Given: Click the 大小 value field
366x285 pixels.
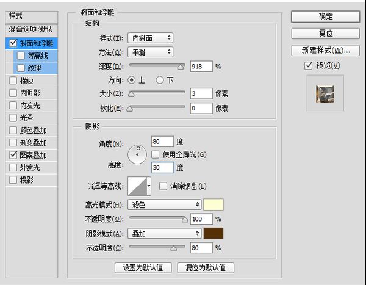Looking at the screenshot, I should point(201,93).
